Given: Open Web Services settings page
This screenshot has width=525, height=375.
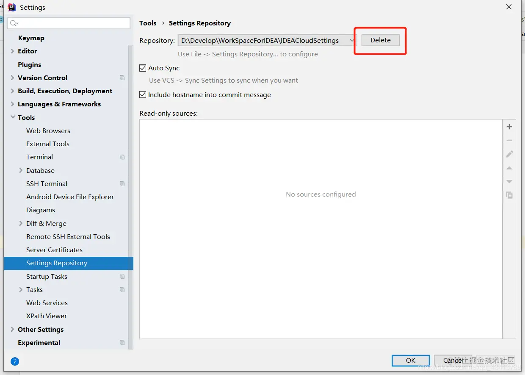Looking at the screenshot, I should coord(47,303).
